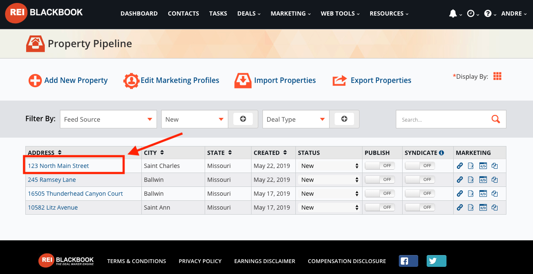Viewport: 533px width, 274px height.
Task: Click the link icon for 10582 Litz Avenue
Action: click(x=460, y=207)
